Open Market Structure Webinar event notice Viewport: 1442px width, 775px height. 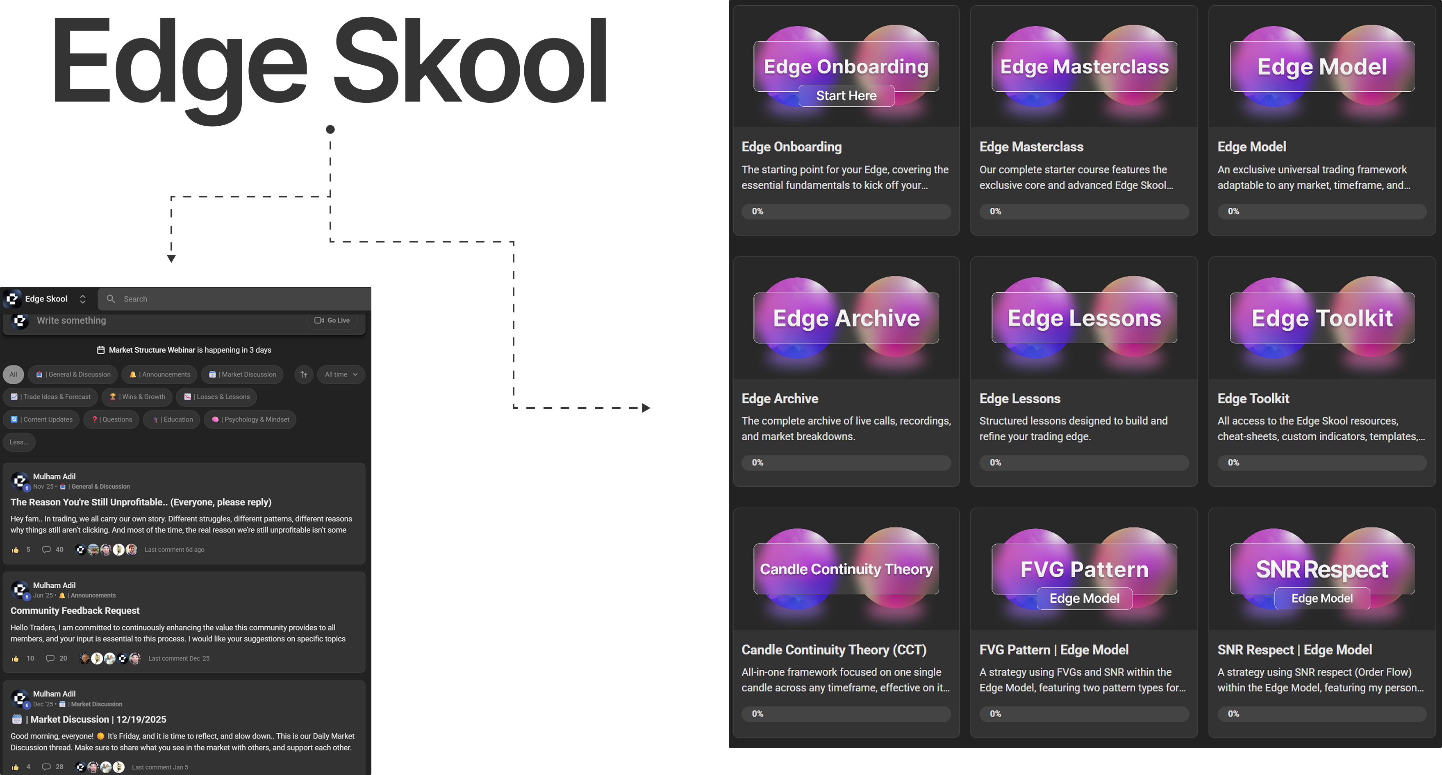click(x=184, y=350)
